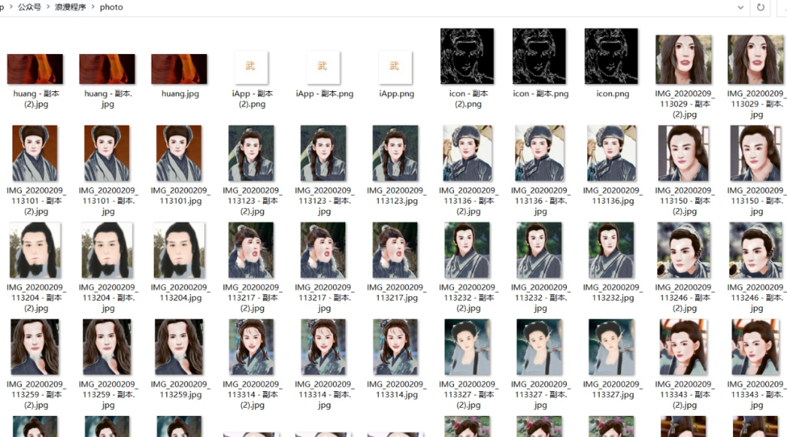Select IMG_20200209_113204.jpg thumbnail
787x437 pixels.
[x=179, y=250]
